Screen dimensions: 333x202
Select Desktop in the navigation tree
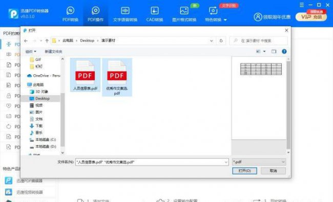pyautogui.click(x=40, y=98)
